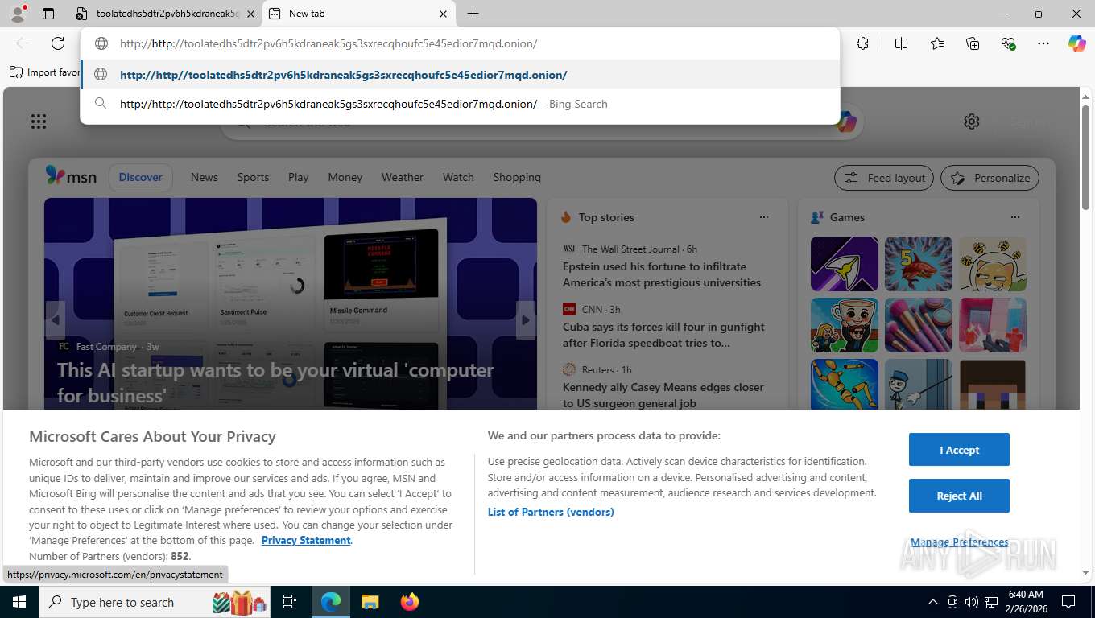1095x618 pixels.
Task: Close the New tab tab
Action: point(444,14)
